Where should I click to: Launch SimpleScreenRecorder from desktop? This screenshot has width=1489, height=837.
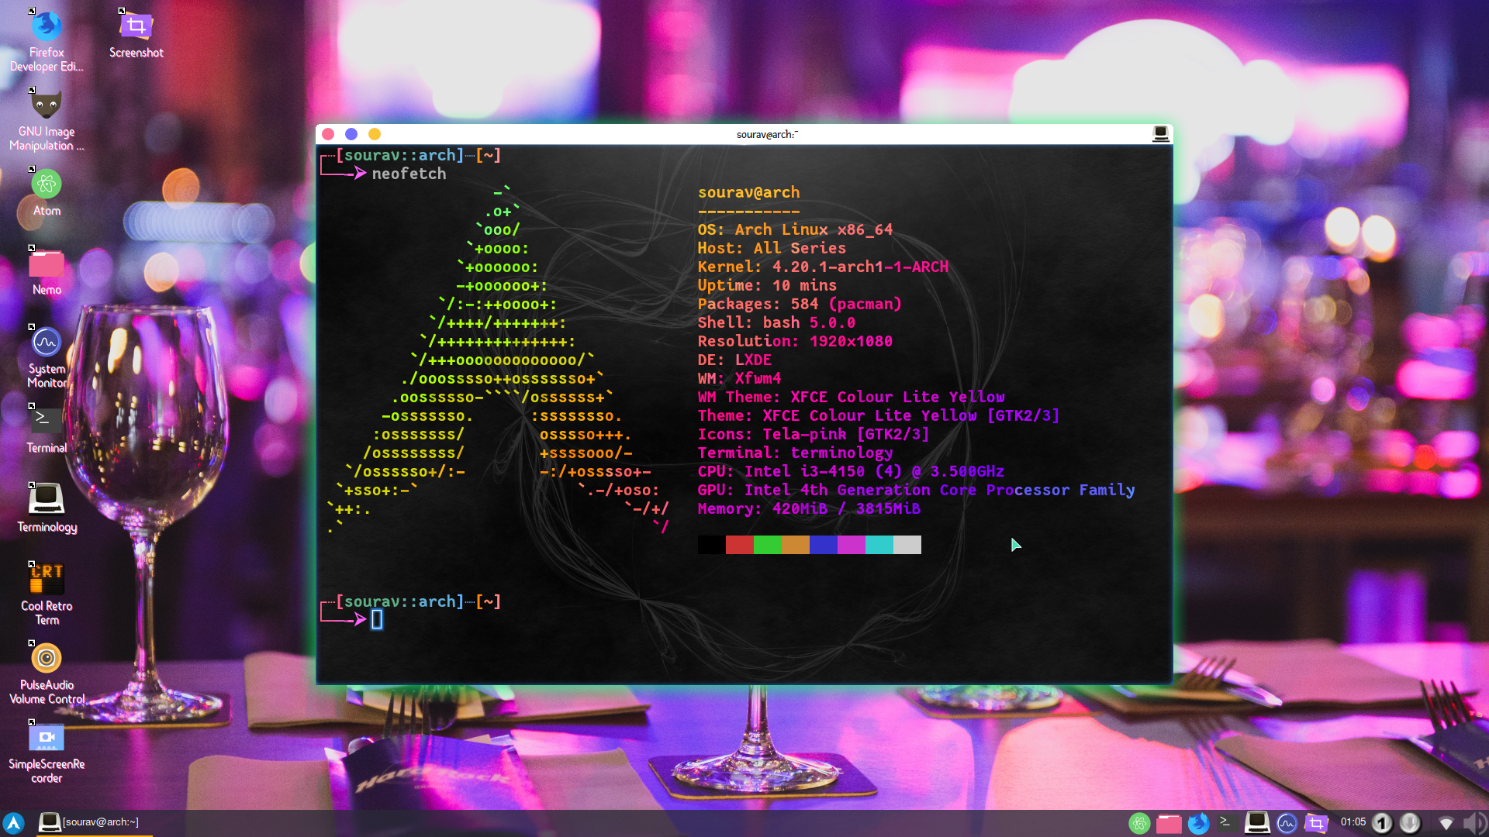point(47,738)
